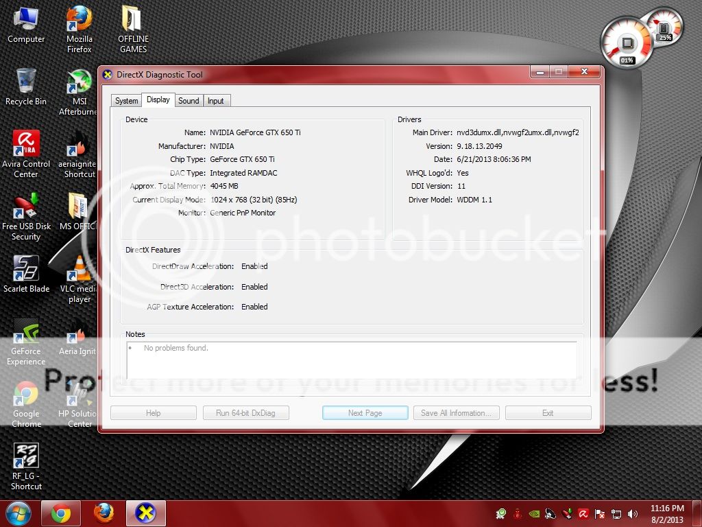Click 'Generic PnP Monitor' text
The height and width of the screenshot is (527, 702).
point(243,213)
